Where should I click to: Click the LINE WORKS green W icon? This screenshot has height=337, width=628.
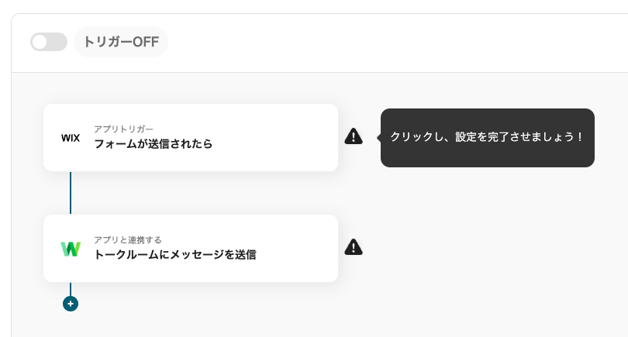pos(71,249)
